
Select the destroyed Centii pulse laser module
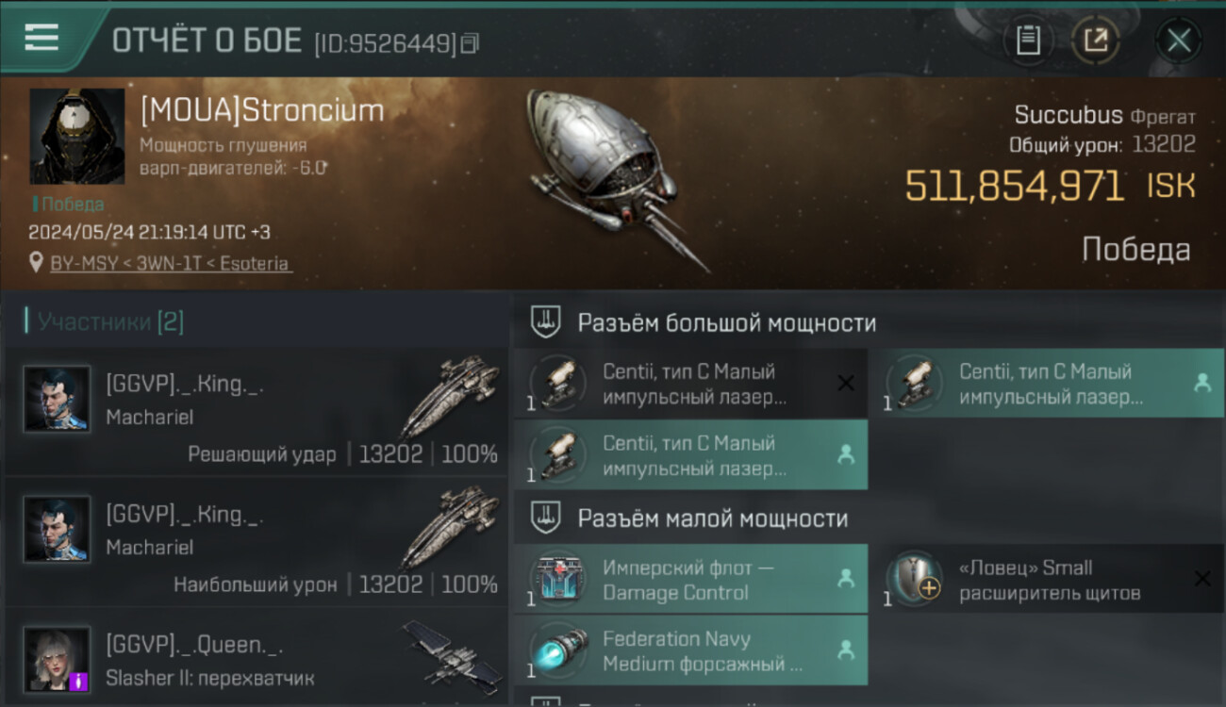(690, 384)
